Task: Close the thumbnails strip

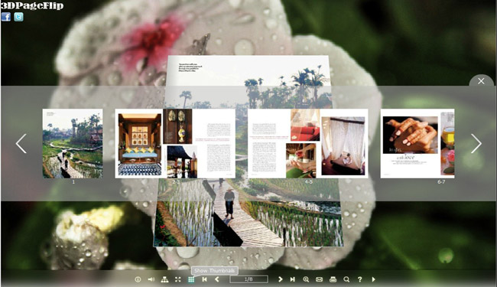Action: [481, 81]
